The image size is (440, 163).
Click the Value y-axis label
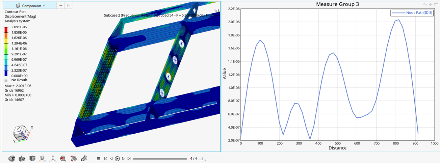point(225,74)
